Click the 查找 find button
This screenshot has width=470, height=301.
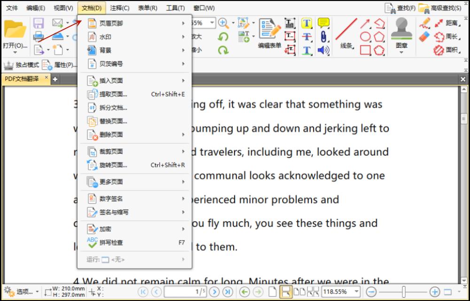(x=400, y=8)
